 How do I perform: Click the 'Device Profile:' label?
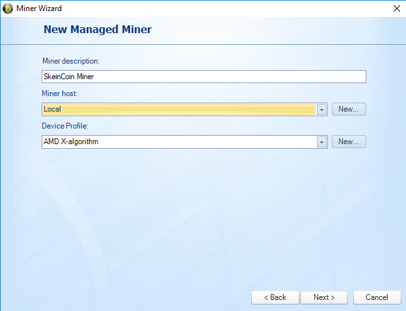[x=65, y=126]
